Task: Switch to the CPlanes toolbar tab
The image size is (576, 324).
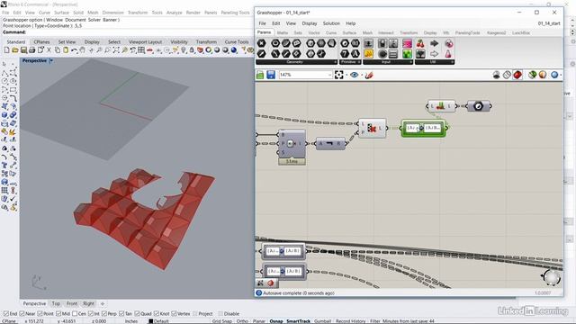Action: [41, 42]
